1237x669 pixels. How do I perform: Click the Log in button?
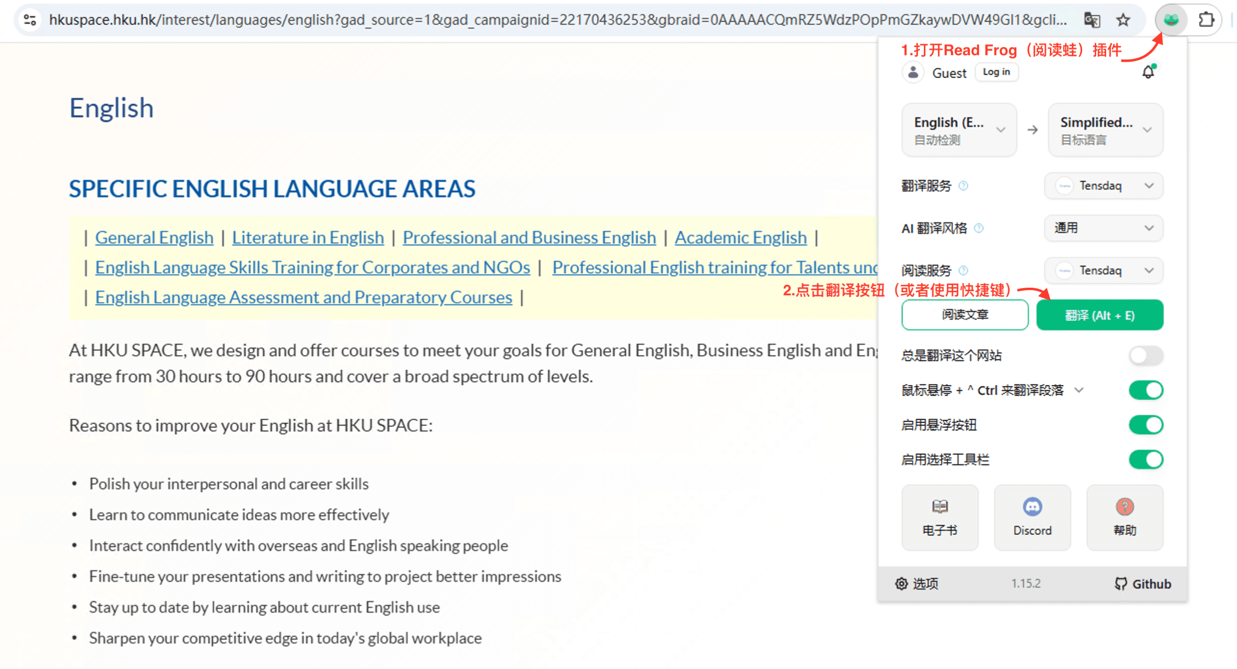coord(996,72)
